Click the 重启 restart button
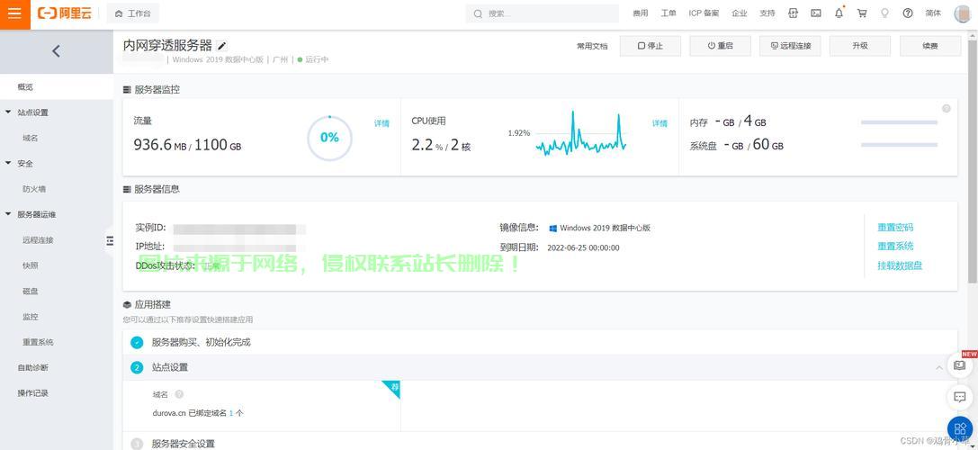The image size is (978, 450). coord(720,46)
